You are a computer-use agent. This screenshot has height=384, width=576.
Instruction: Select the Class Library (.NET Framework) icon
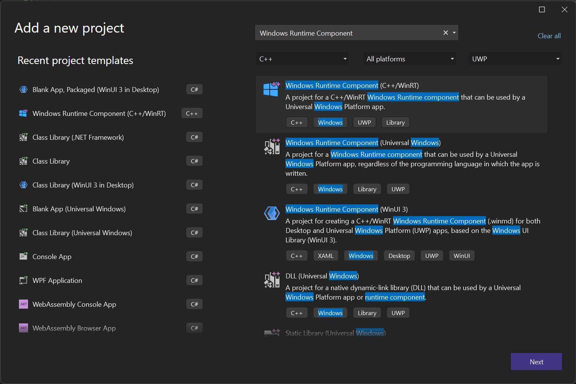click(23, 137)
